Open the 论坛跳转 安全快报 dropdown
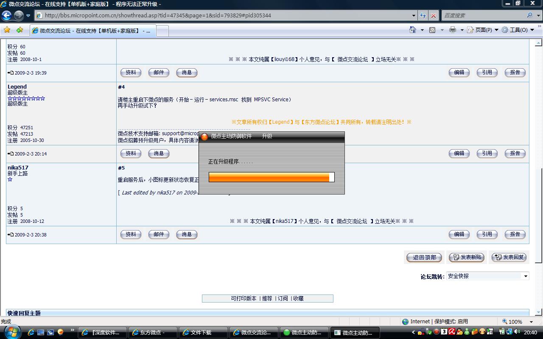This screenshot has height=339, width=543. [x=487, y=276]
